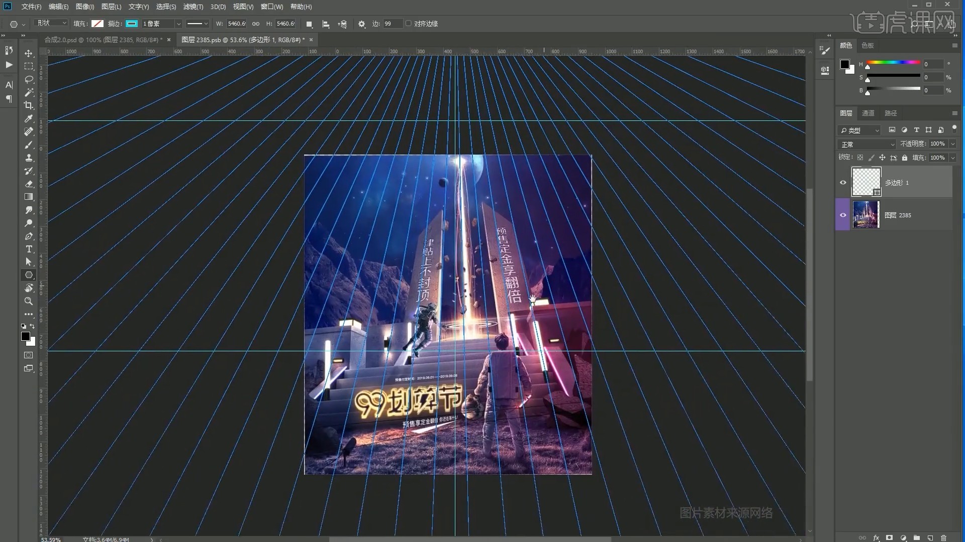Select the Gradient tool

29,197
